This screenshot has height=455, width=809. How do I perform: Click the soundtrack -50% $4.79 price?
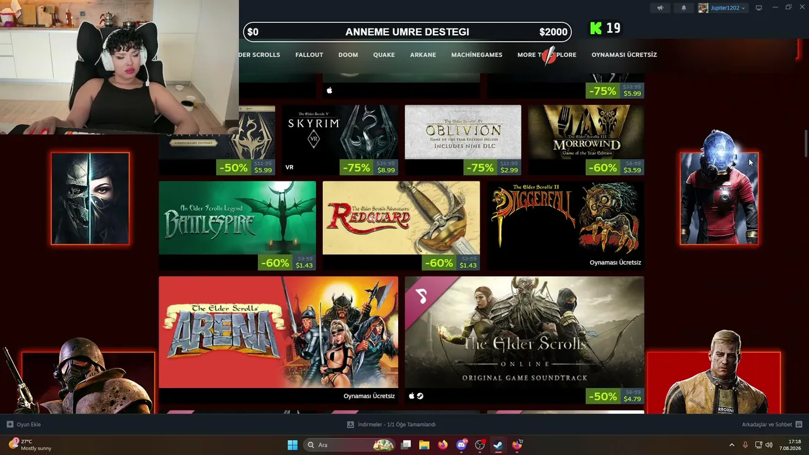(615, 396)
